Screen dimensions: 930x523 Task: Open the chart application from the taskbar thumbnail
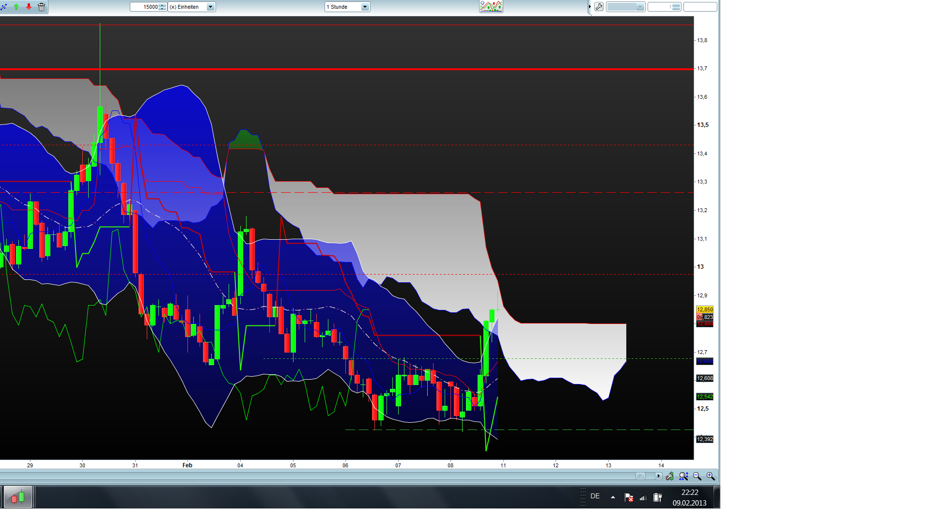[18, 497]
